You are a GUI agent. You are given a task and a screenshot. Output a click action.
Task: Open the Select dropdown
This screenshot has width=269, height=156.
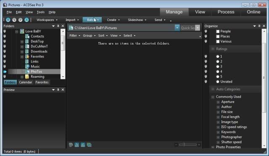pos(129,36)
